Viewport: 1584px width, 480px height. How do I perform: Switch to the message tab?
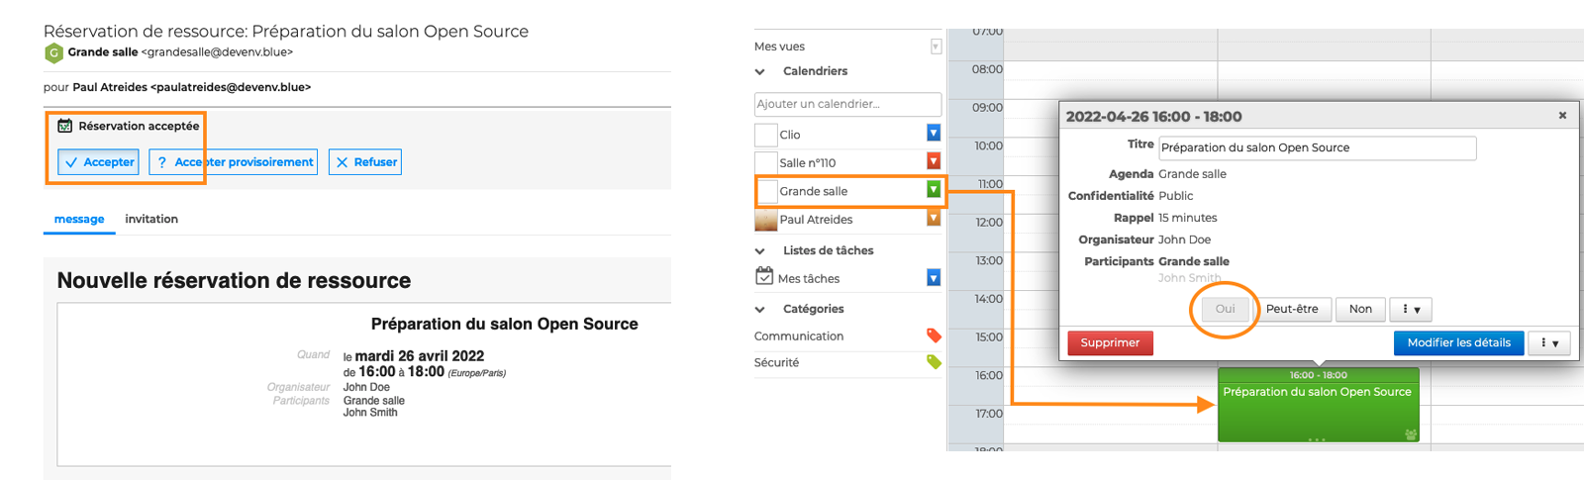point(79,219)
